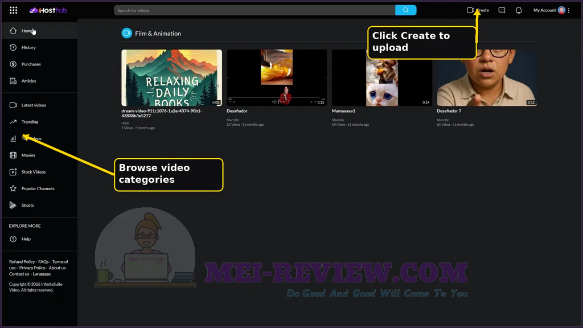Open the Mamaaaaa1 cat video thumbnail
The height and width of the screenshot is (328, 583).
(x=382, y=77)
